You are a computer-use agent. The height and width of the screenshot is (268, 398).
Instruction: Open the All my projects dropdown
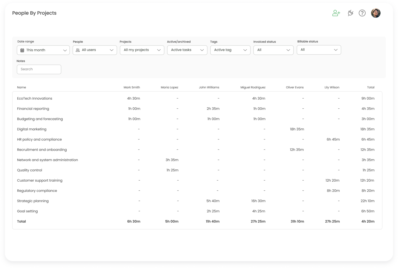point(142,50)
